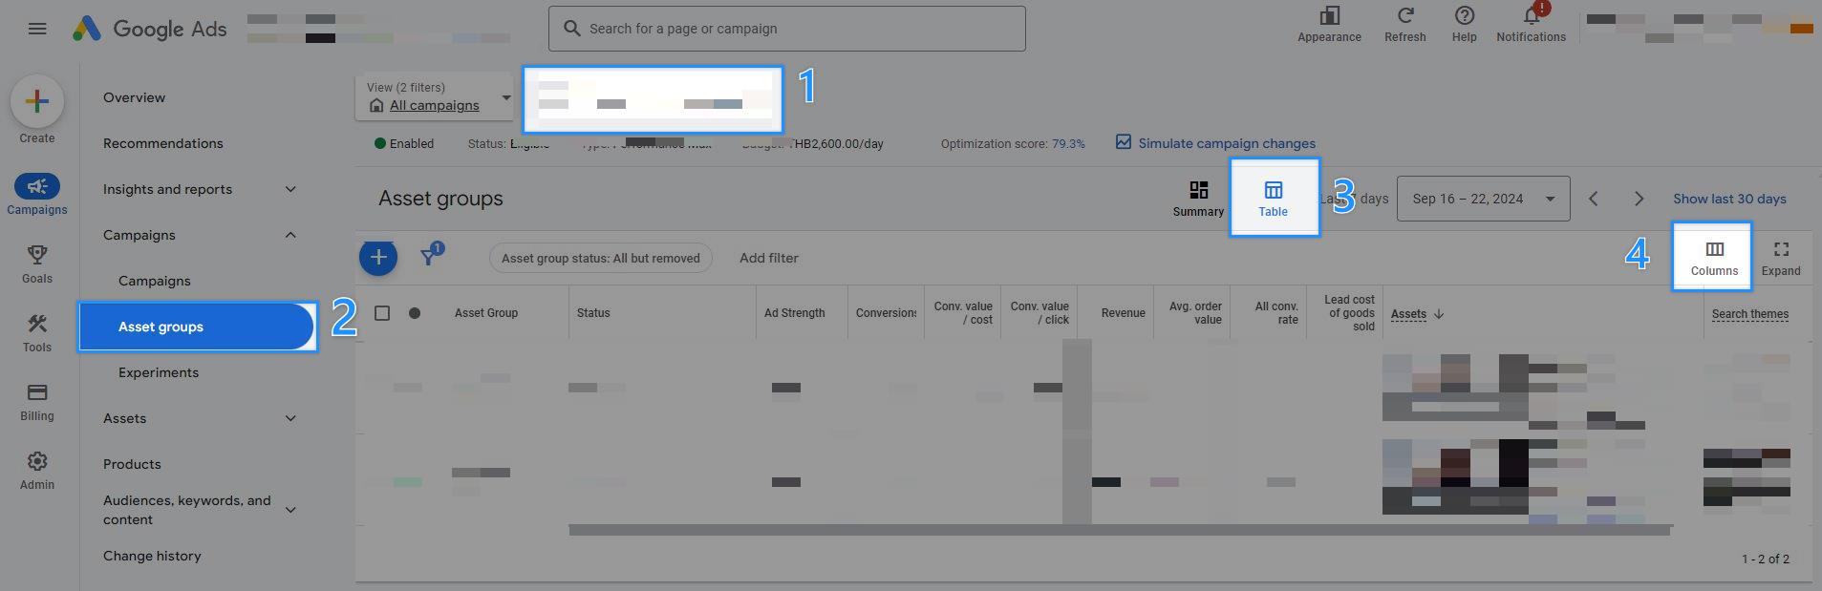Open Notifications bell
The width and height of the screenshot is (1822, 591).
1531,25
